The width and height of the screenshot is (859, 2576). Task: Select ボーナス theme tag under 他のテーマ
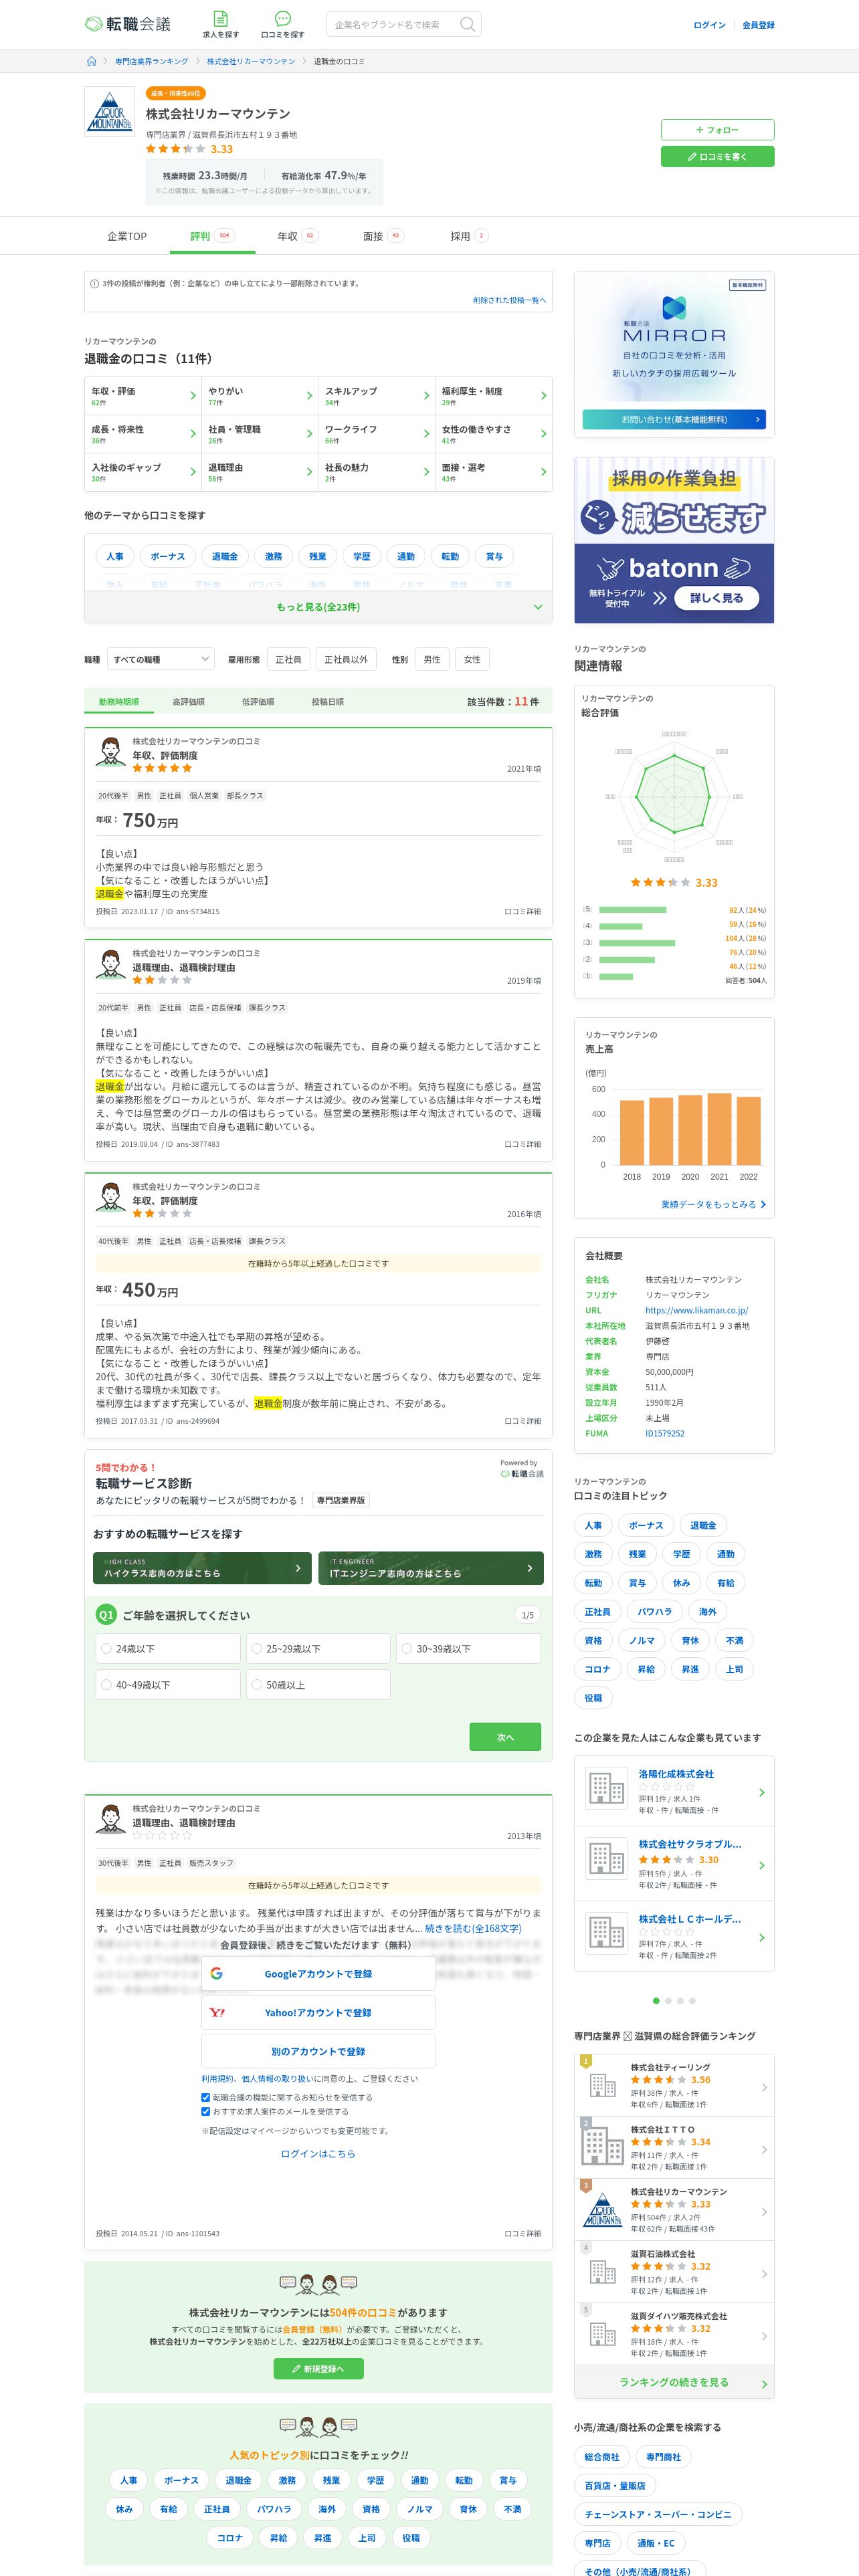167,556
